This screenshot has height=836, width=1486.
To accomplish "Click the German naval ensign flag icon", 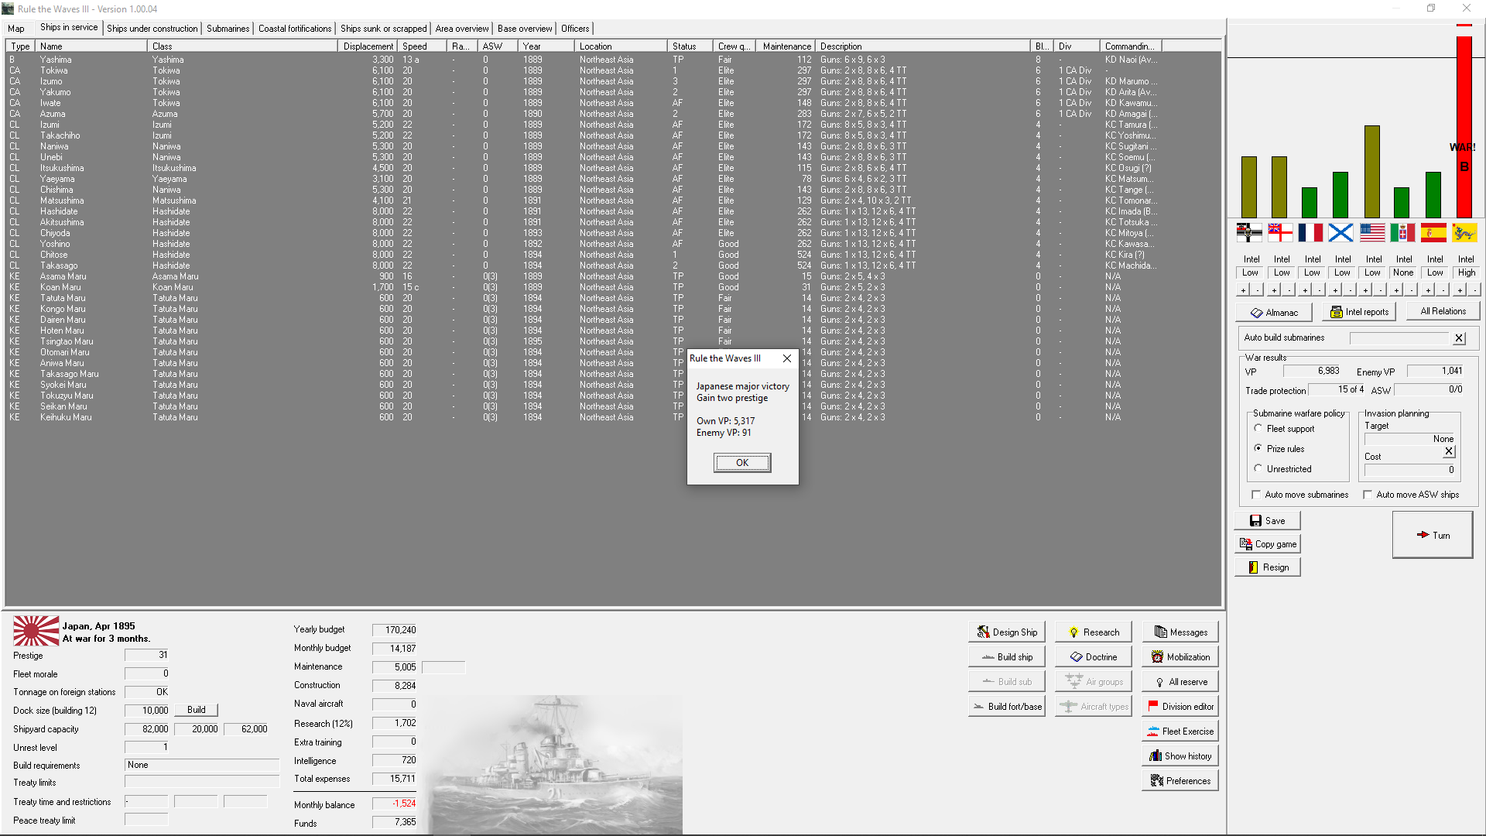I will pyautogui.click(x=1249, y=232).
